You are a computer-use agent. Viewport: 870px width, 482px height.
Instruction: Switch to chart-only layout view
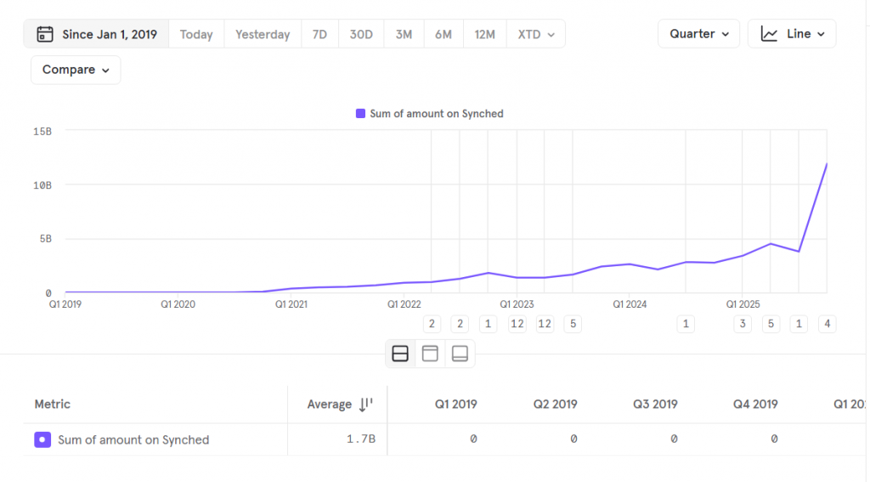(430, 354)
